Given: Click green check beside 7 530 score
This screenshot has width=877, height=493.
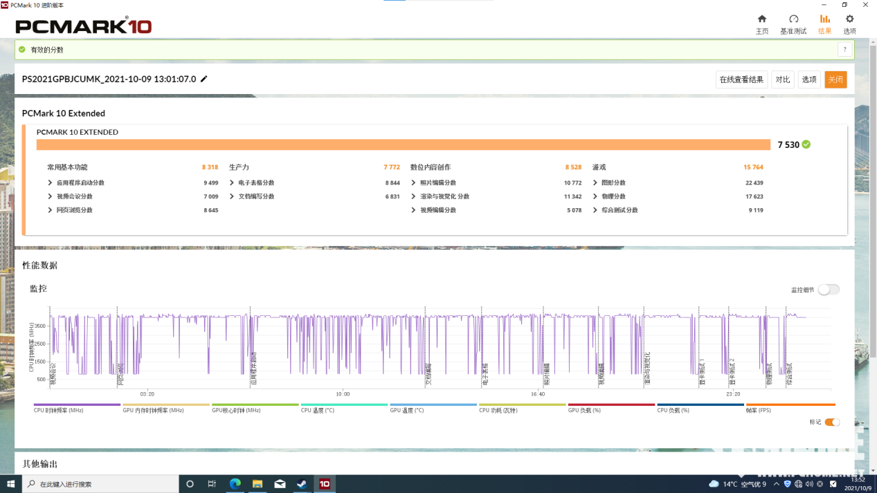Looking at the screenshot, I should click(806, 145).
